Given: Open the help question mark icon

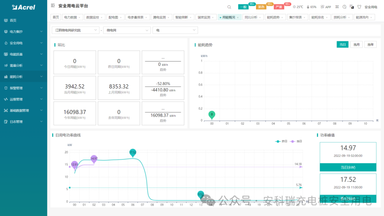Looking at the screenshot, I should 344,7.
